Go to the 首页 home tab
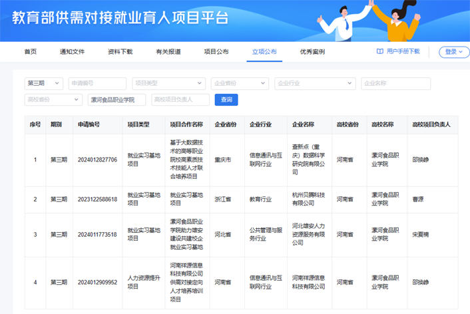 pyautogui.click(x=31, y=52)
